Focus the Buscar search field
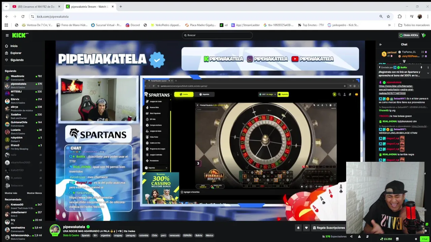The height and width of the screenshot is (242, 431). (x=217, y=35)
